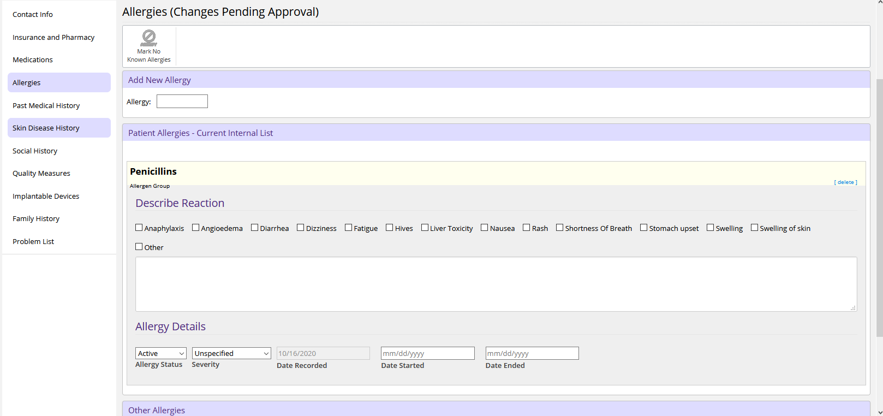Delete the Penicillins allergy entry
883x416 pixels.
845,182
